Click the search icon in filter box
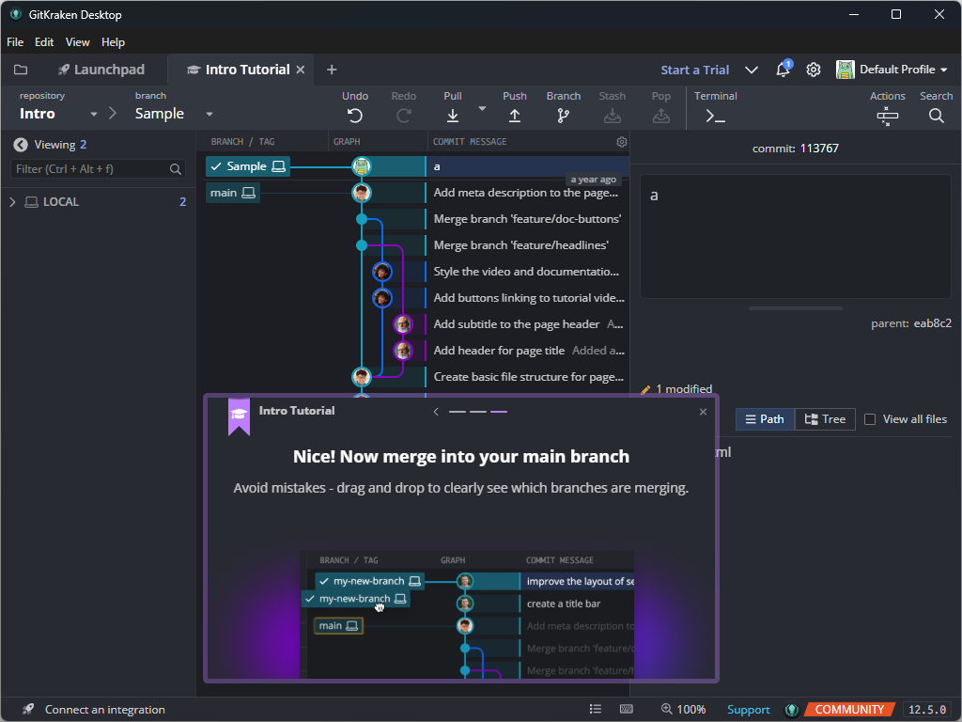This screenshot has width=962, height=722. point(176,169)
